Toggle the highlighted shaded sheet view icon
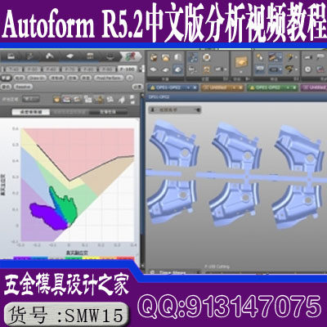Screen dimensions: 327x327 (177, 69)
